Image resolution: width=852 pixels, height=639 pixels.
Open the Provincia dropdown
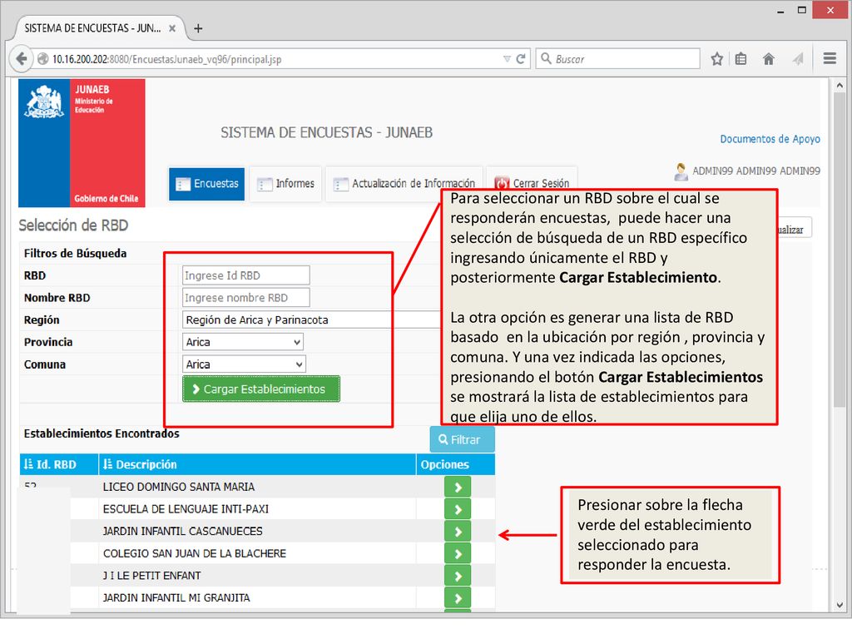(x=242, y=342)
